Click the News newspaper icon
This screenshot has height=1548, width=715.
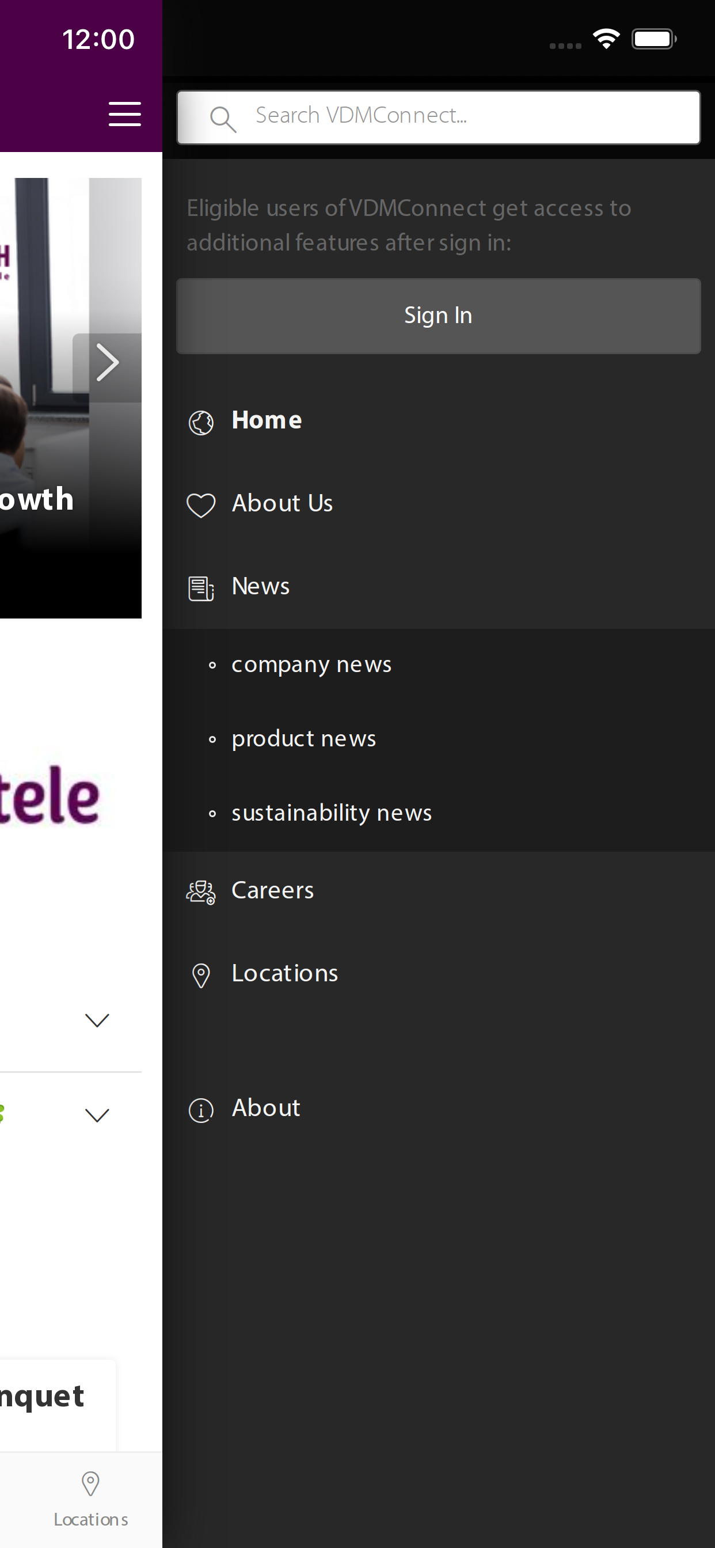pyautogui.click(x=201, y=589)
